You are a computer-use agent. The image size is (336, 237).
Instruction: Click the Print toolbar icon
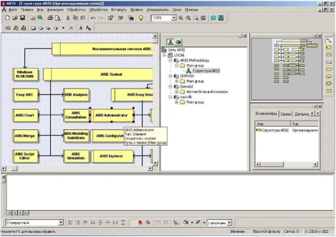pos(50,18)
